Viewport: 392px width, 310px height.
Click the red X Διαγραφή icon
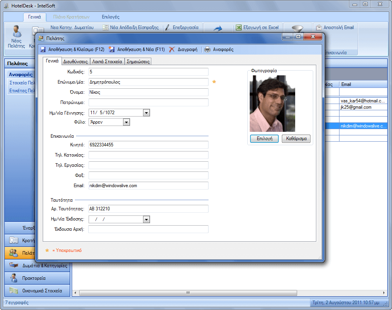172,50
